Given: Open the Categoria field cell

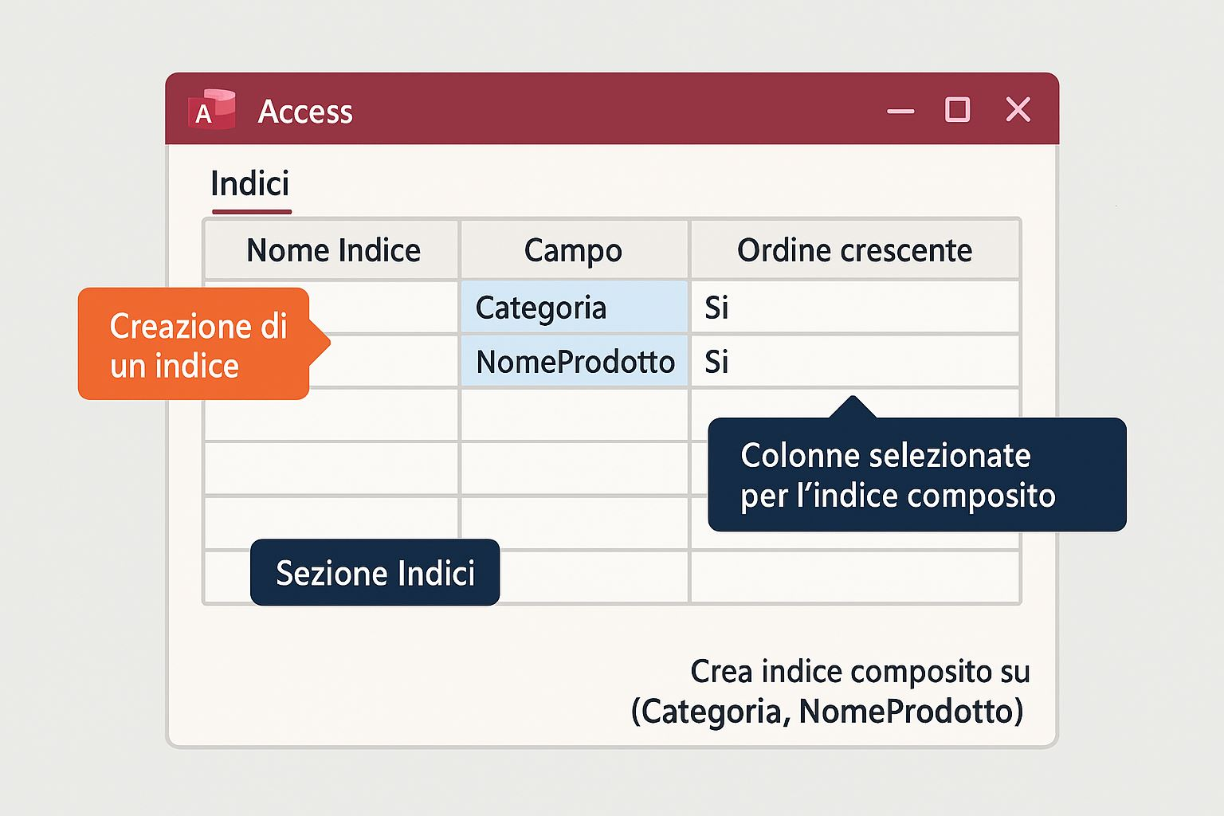Looking at the screenshot, I should point(573,308).
